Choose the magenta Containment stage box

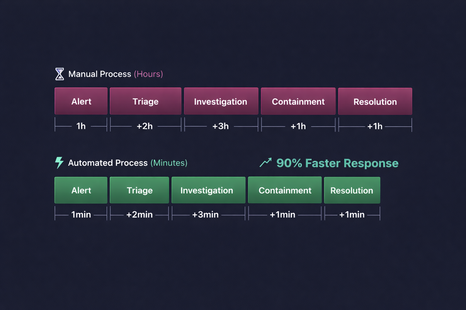298,101
